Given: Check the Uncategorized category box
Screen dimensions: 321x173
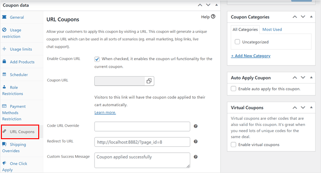Looking at the screenshot, I should click(x=237, y=42).
